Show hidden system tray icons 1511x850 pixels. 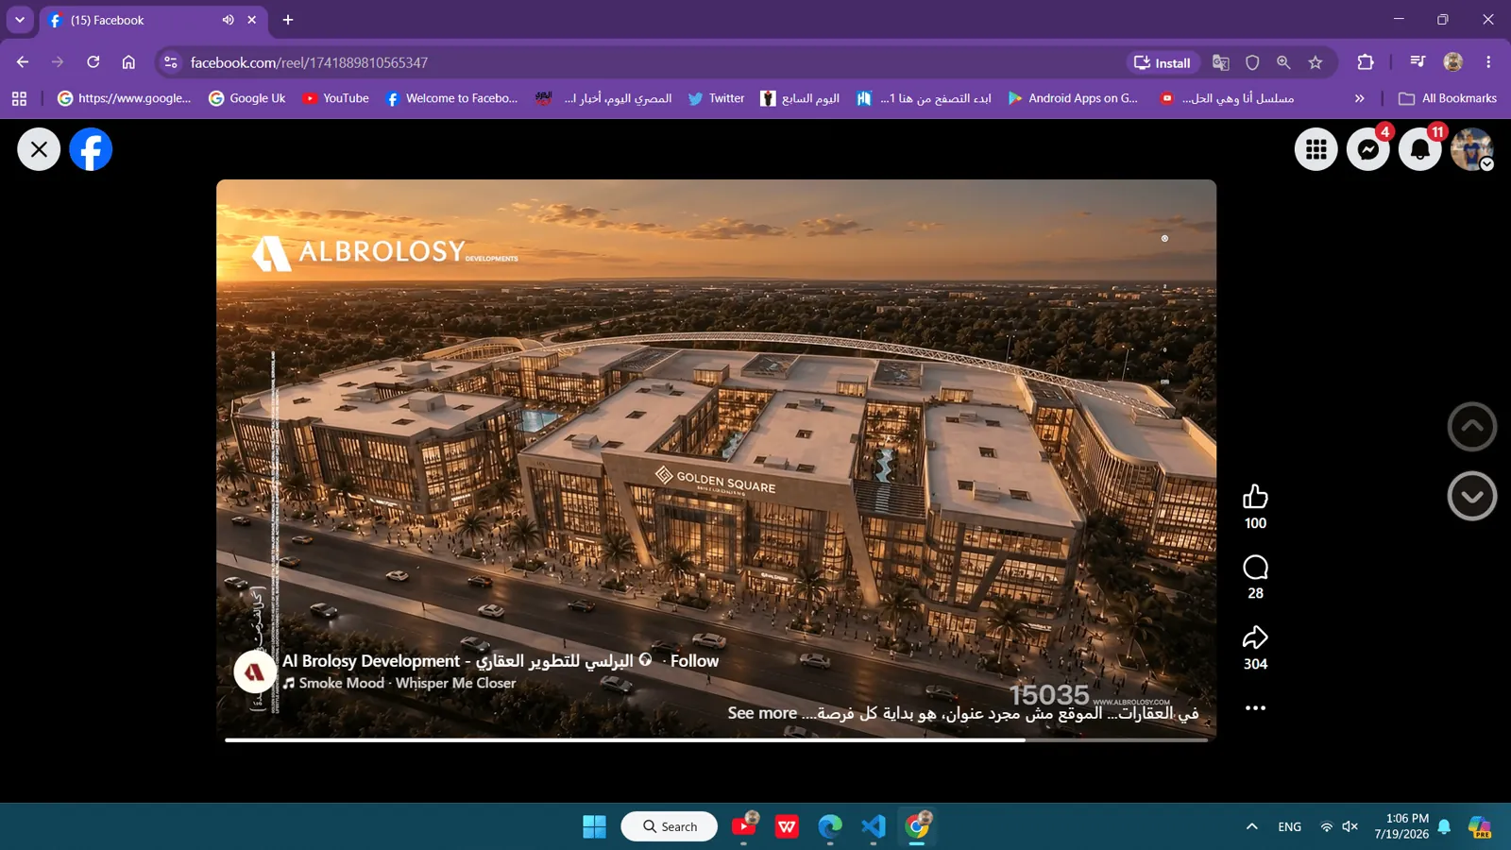coord(1252,826)
